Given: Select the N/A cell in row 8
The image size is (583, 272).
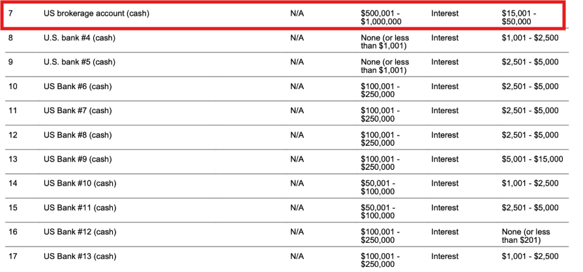Looking at the screenshot, I should click(x=297, y=38).
